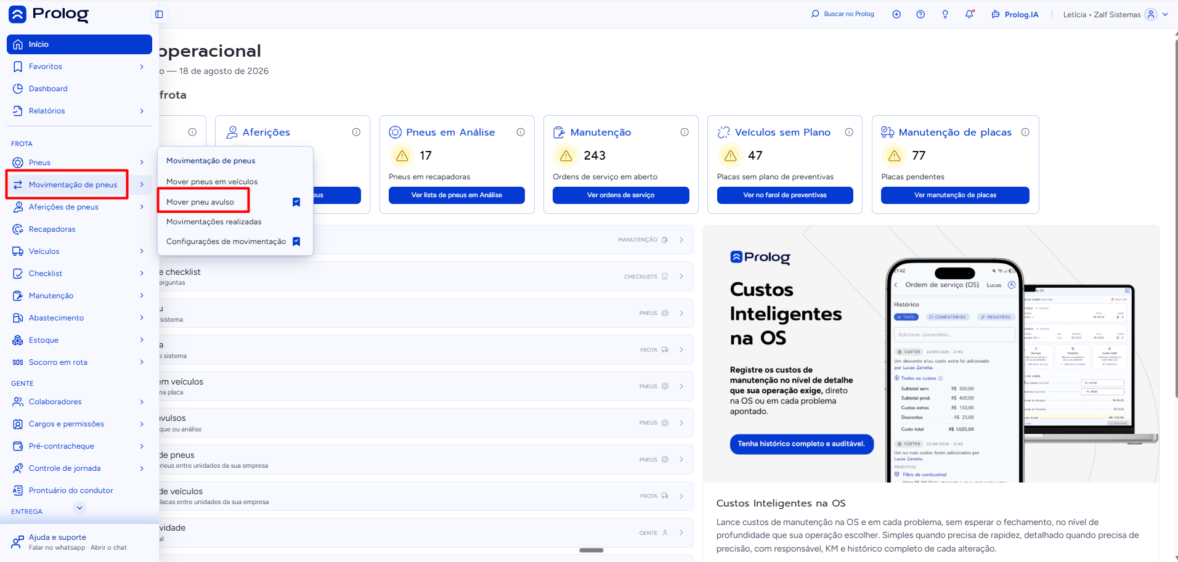Viewport: 1178px width, 562px height.
Task: Open Ajuda e suporte chat
Action: 79,542
